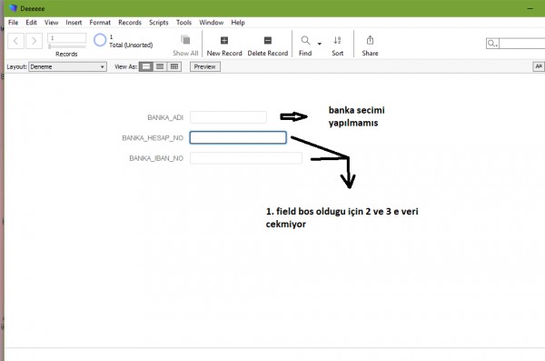
Task: Open the File menu
Action: (x=14, y=23)
